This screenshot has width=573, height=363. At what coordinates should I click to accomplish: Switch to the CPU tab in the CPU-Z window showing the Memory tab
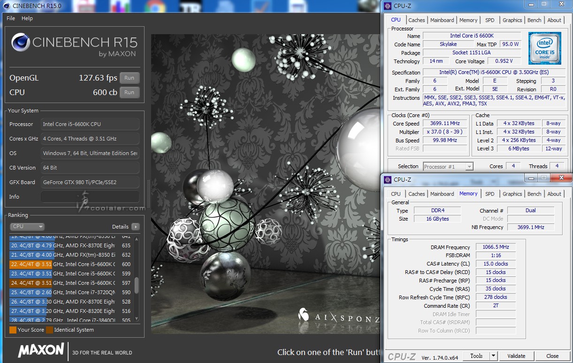pyautogui.click(x=396, y=194)
